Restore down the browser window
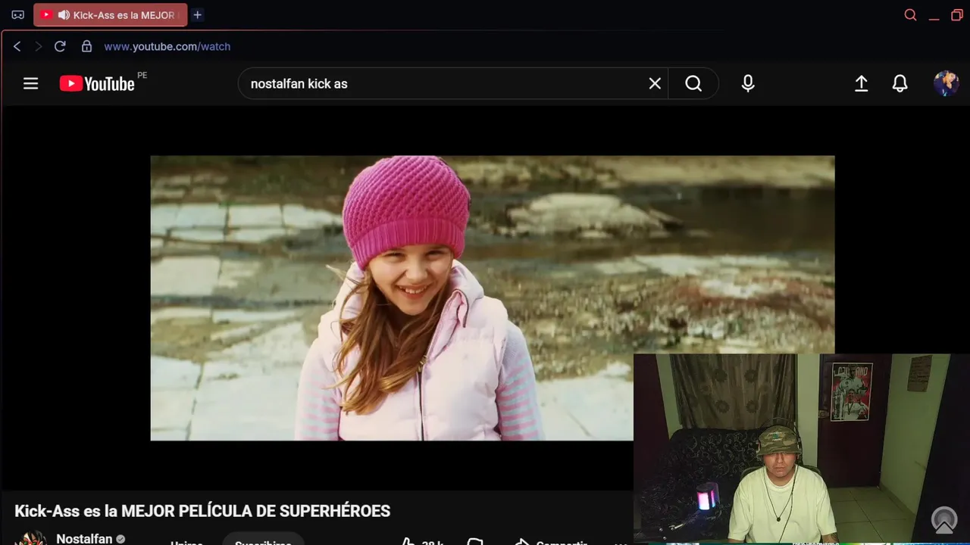 coord(956,14)
